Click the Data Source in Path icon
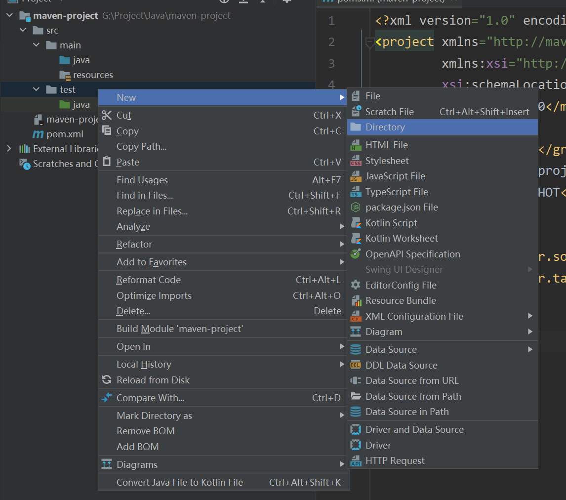This screenshot has height=500, width=566. point(356,412)
